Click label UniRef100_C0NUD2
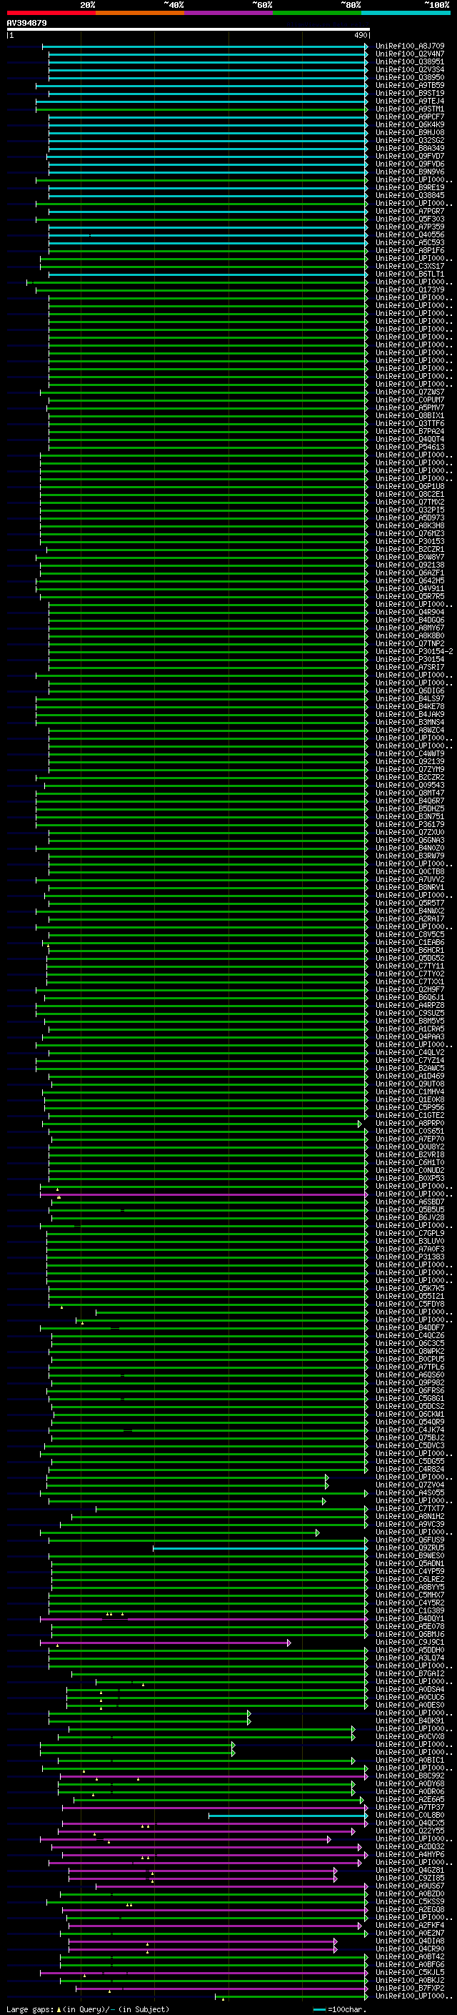Screen dimensions: 457x2015 click(410, 1170)
